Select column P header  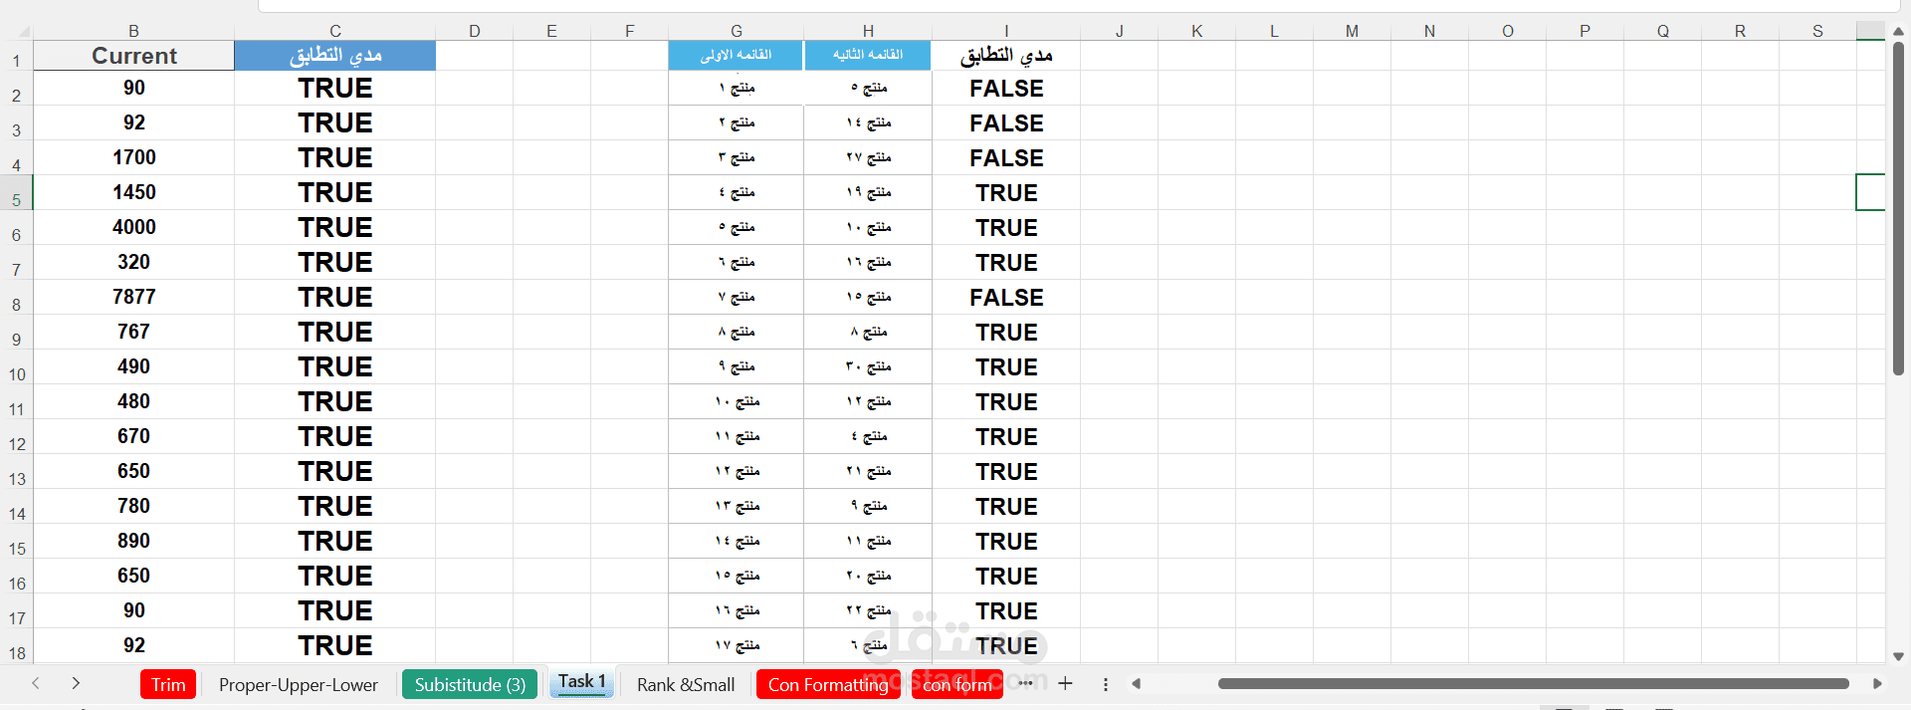1585,31
